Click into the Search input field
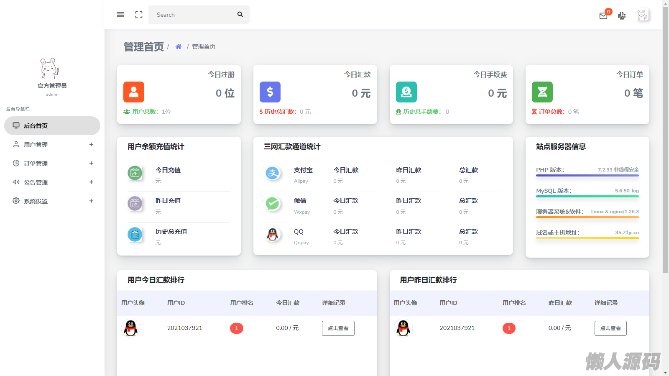669x376 pixels. pos(192,15)
